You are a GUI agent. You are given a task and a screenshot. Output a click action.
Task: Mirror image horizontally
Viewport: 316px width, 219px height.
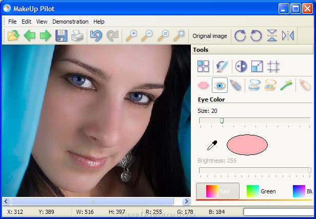click(x=288, y=36)
